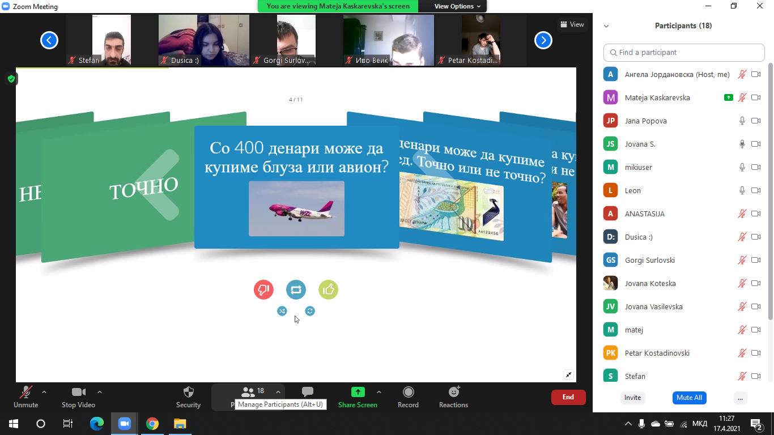Toggle Jana Popova's microphone
This screenshot has height=435, width=774.
(742, 121)
